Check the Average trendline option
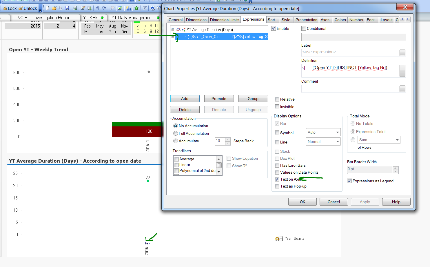 [x=176, y=159]
